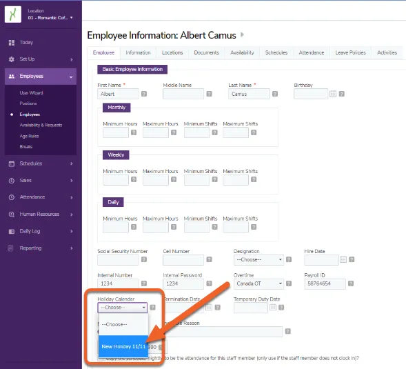Open help icon next to Middle Name
This screenshot has height=369, width=406.
[x=210, y=94]
